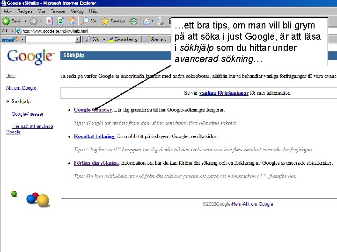This screenshot has height=252, width=337.
Task: Click the colored Google balls graphic
Action: [31, 199]
